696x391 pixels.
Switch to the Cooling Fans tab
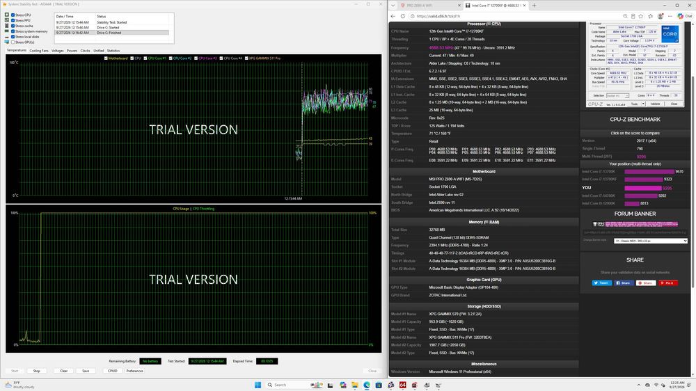pyautogui.click(x=38, y=51)
